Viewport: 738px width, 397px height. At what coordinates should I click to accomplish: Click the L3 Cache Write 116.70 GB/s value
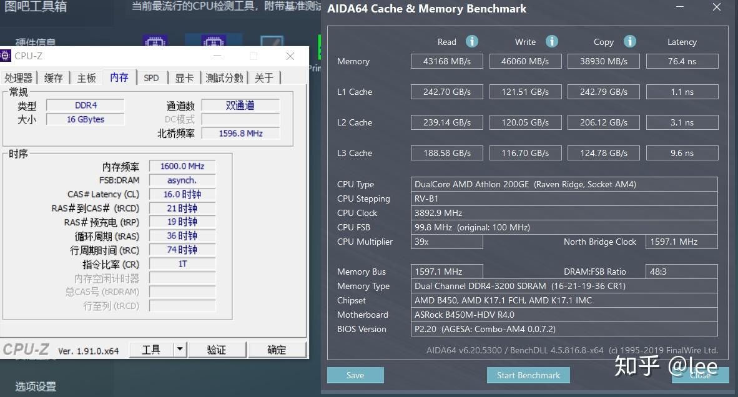tap(525, 153)
